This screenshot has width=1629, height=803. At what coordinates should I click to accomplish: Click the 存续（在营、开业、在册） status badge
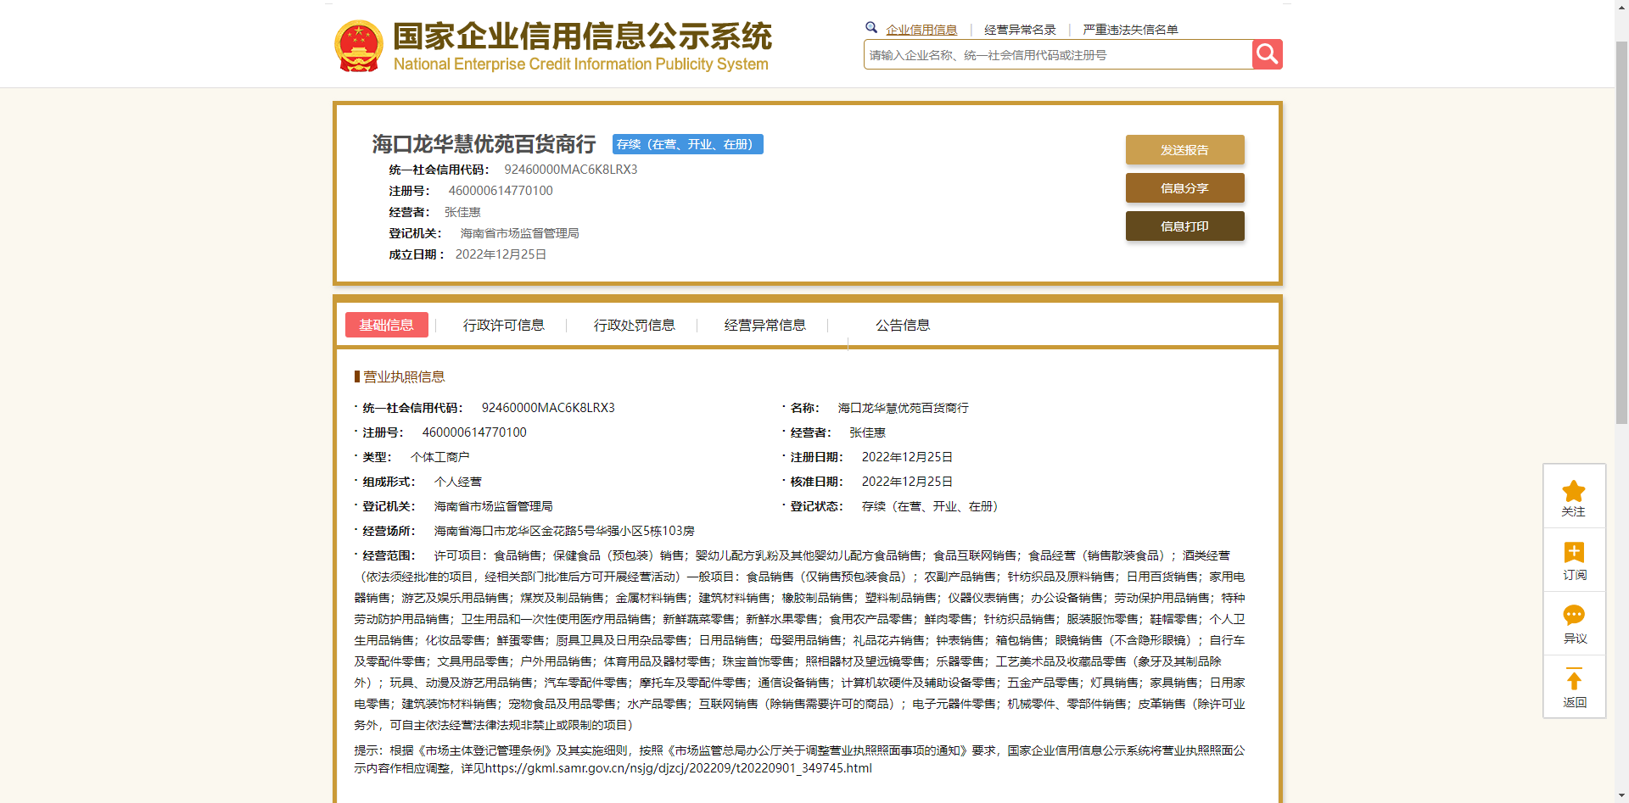coord(688,144)
